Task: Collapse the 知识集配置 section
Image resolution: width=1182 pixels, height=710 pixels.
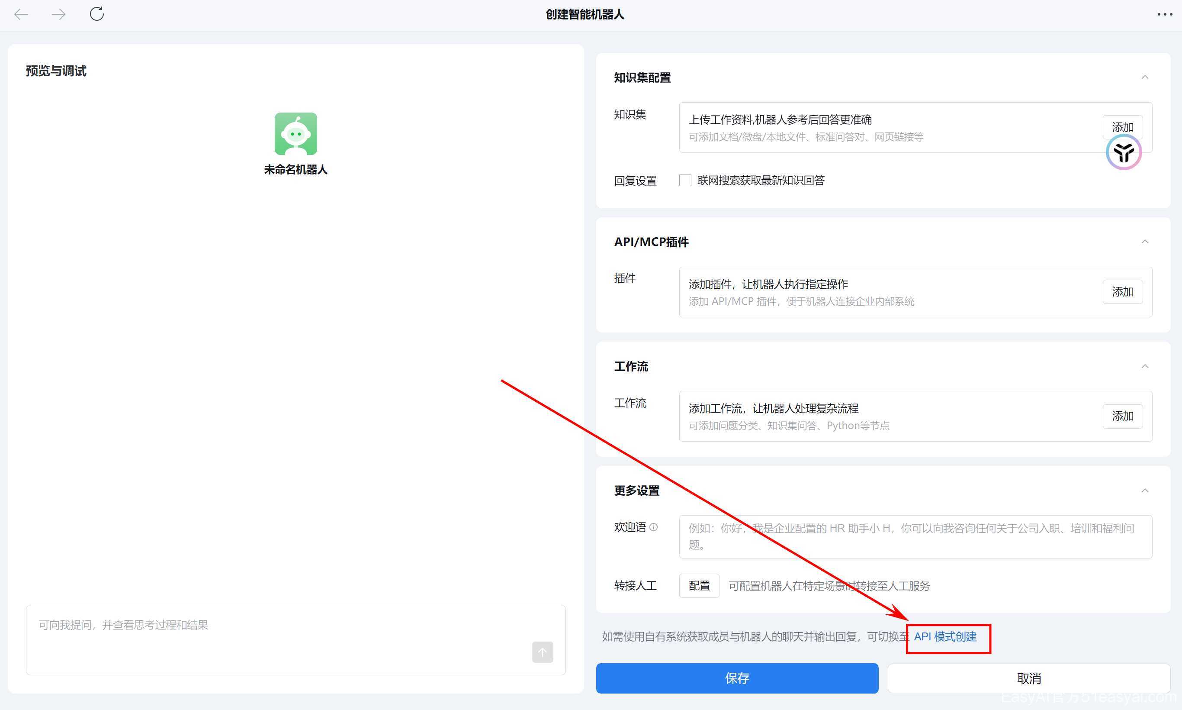Action: click(x=1145, y=77)
